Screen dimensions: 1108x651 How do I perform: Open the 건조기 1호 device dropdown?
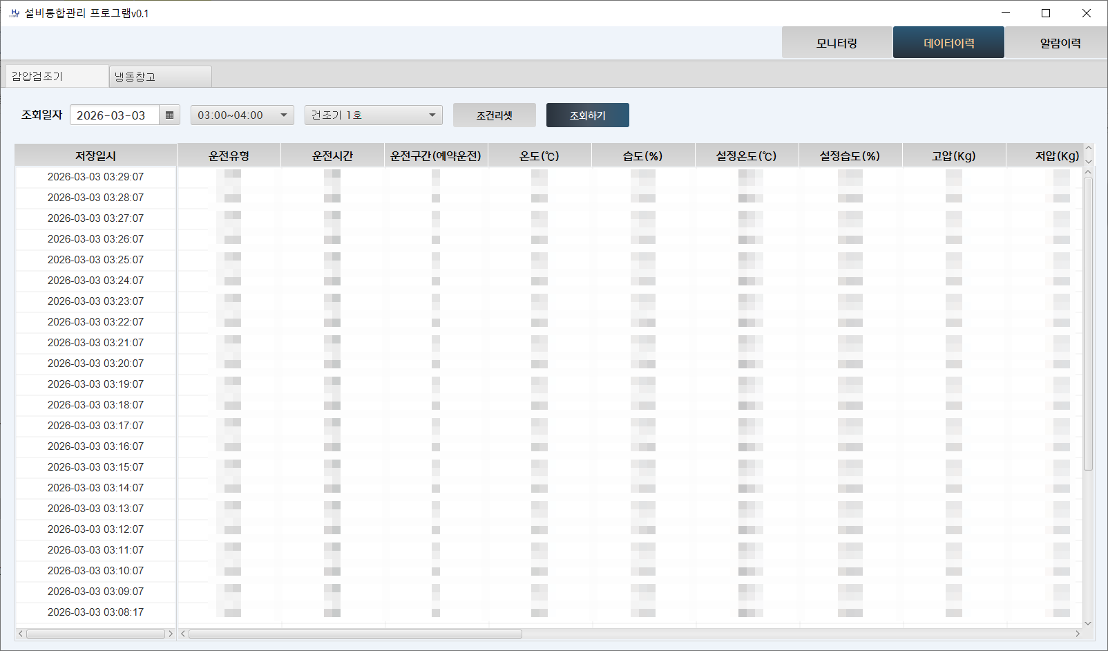click(x=432, y=115)
